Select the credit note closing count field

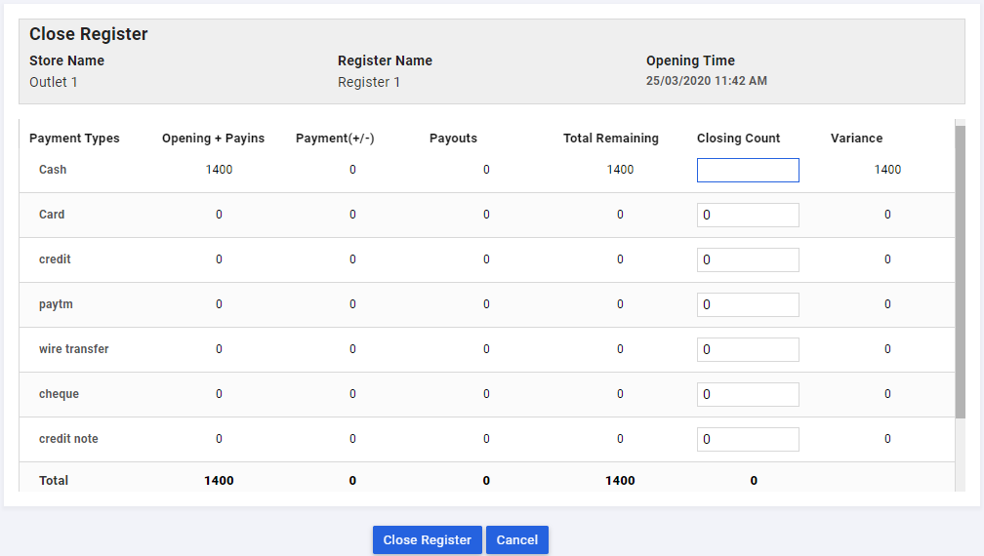coord(748,439)
